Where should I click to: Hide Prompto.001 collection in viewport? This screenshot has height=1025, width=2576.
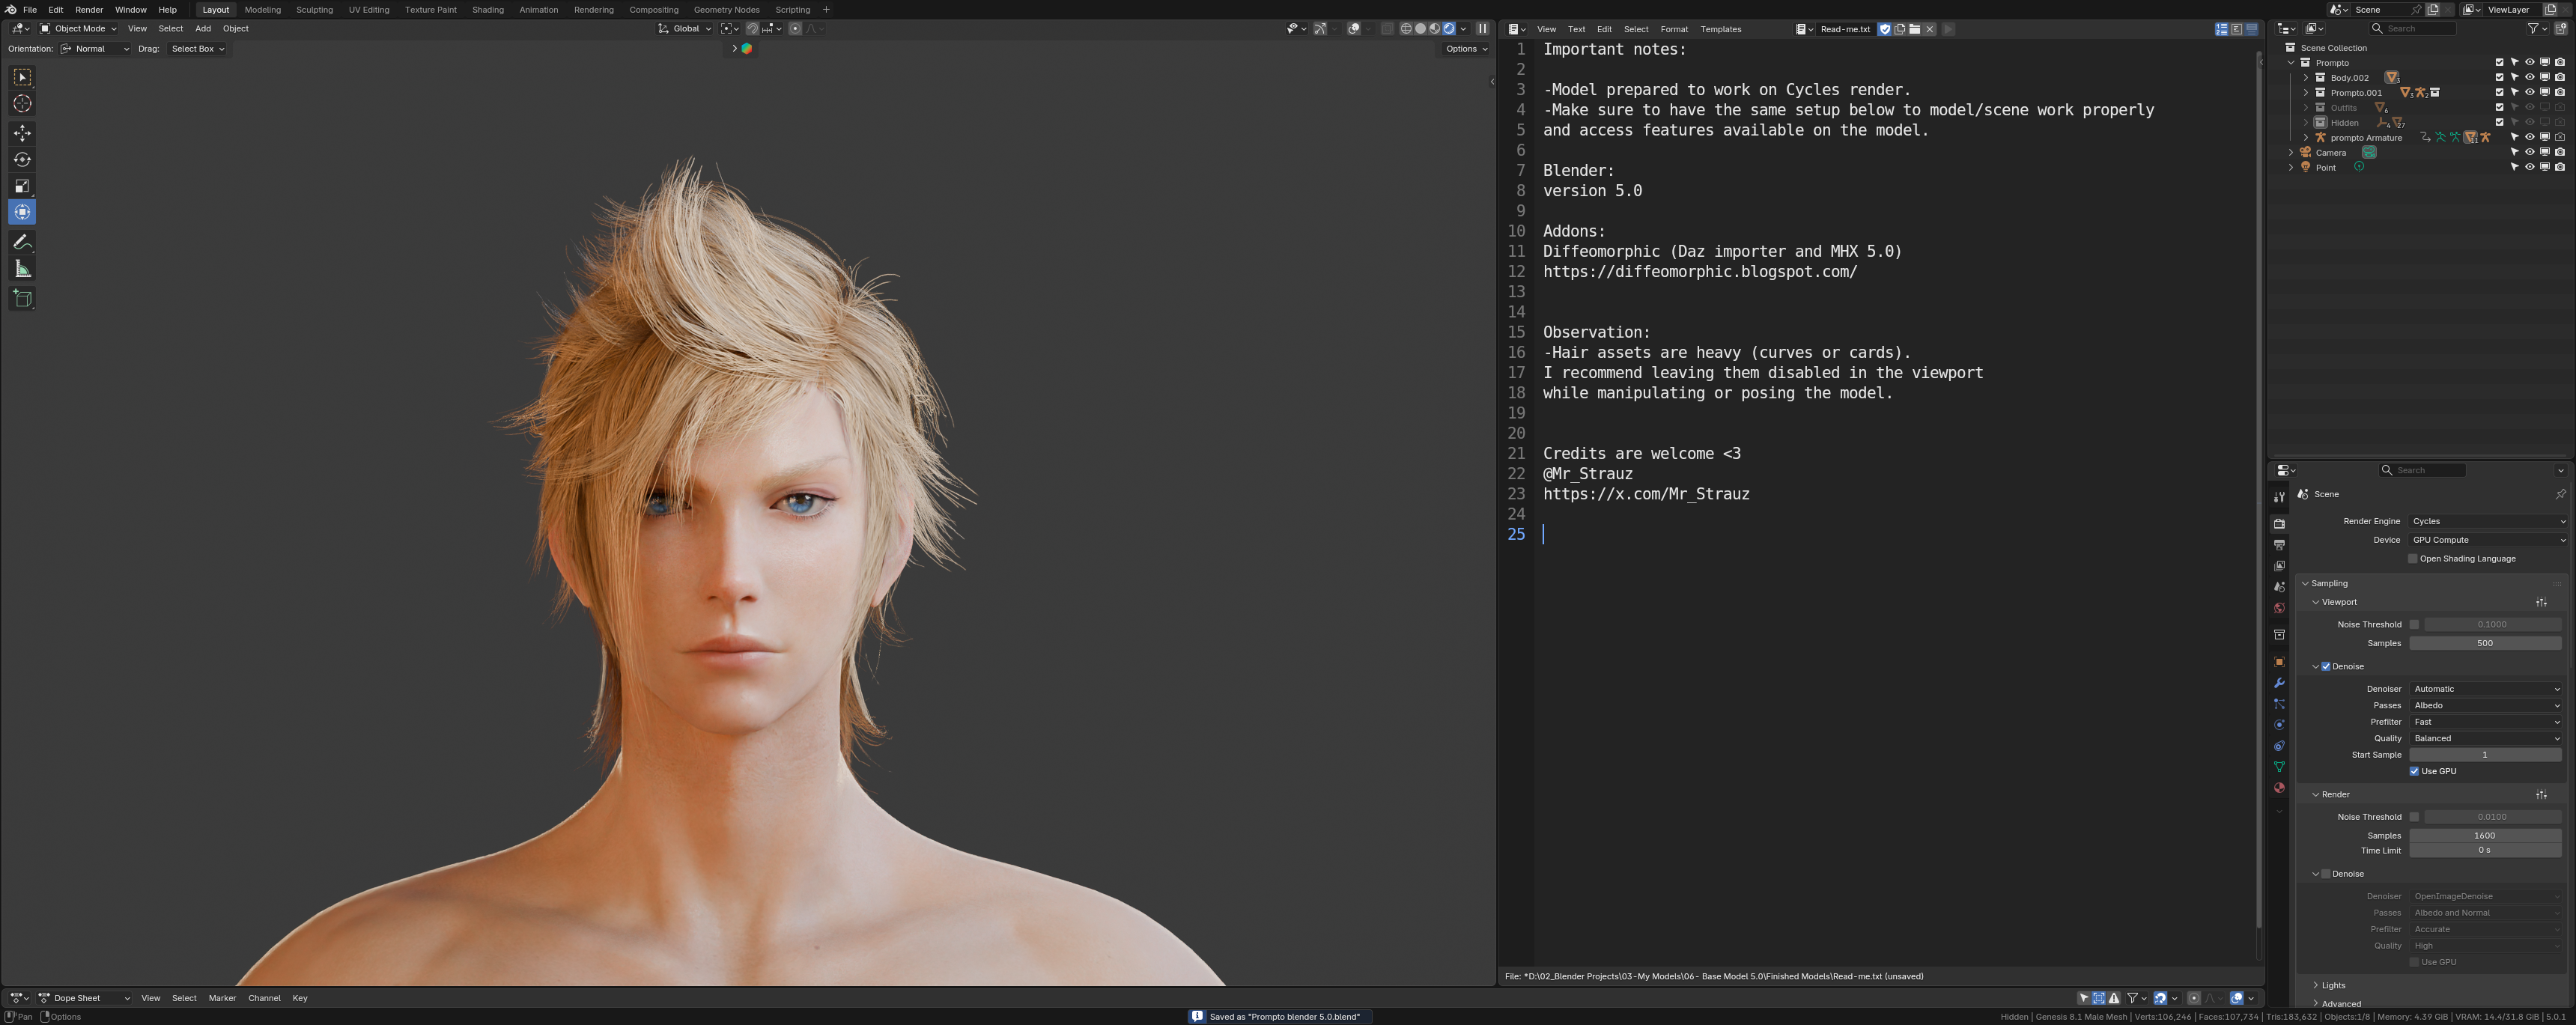click(2530, 92)
